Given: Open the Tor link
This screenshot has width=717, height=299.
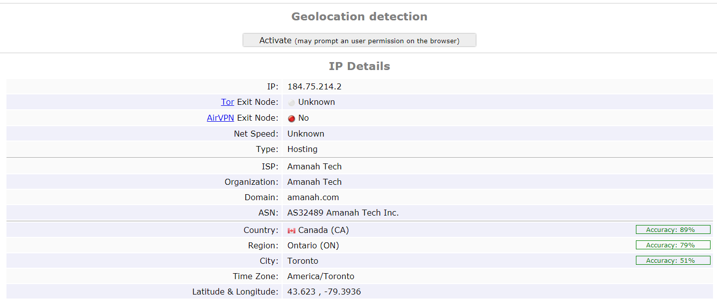Looking at the screenshot, I should pos(227,102).
